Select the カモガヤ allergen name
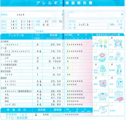Screen dimensions: 126x120 click(x=9, y=68)
